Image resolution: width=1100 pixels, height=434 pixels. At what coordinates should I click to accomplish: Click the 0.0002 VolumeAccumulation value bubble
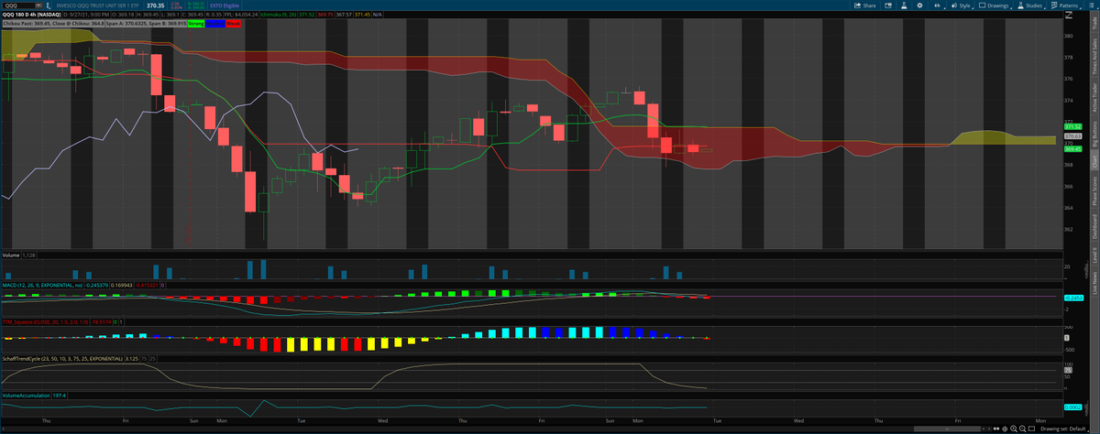click(x=1072, y=407)
